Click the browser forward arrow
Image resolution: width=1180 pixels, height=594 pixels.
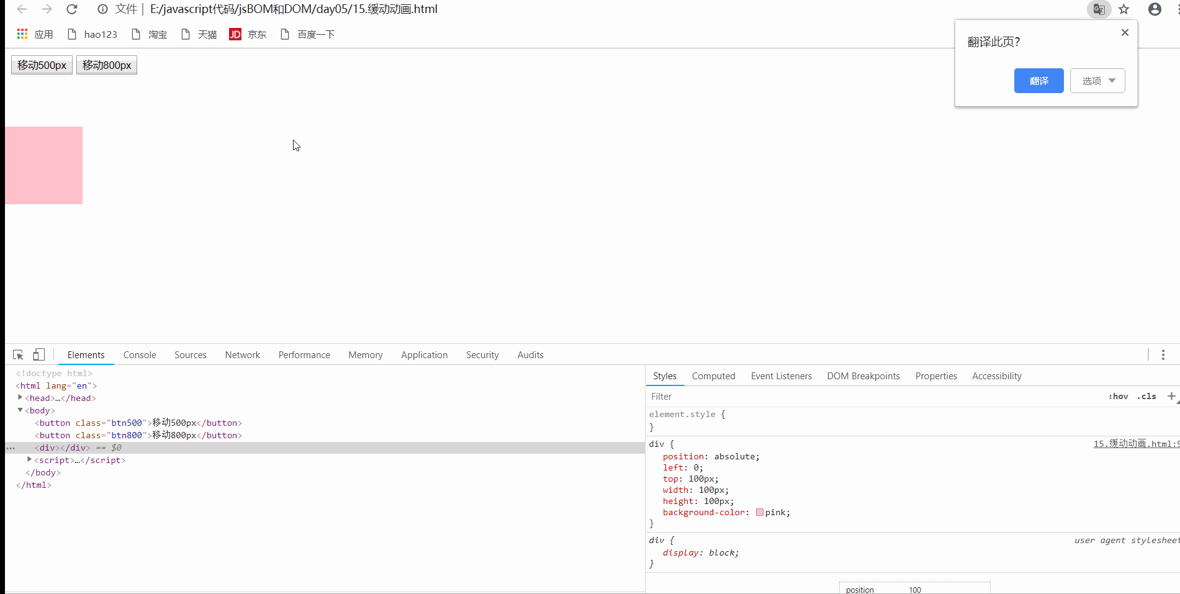47,9
